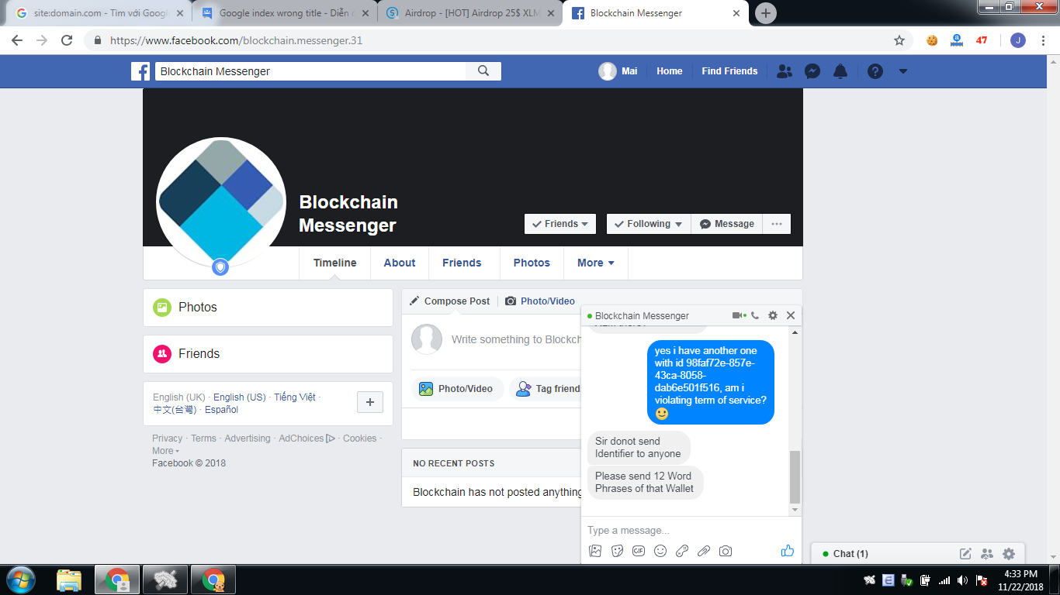Switch to the Google index wrong title tab
The image size is (1060, 595).
click(x=284, y=13)
